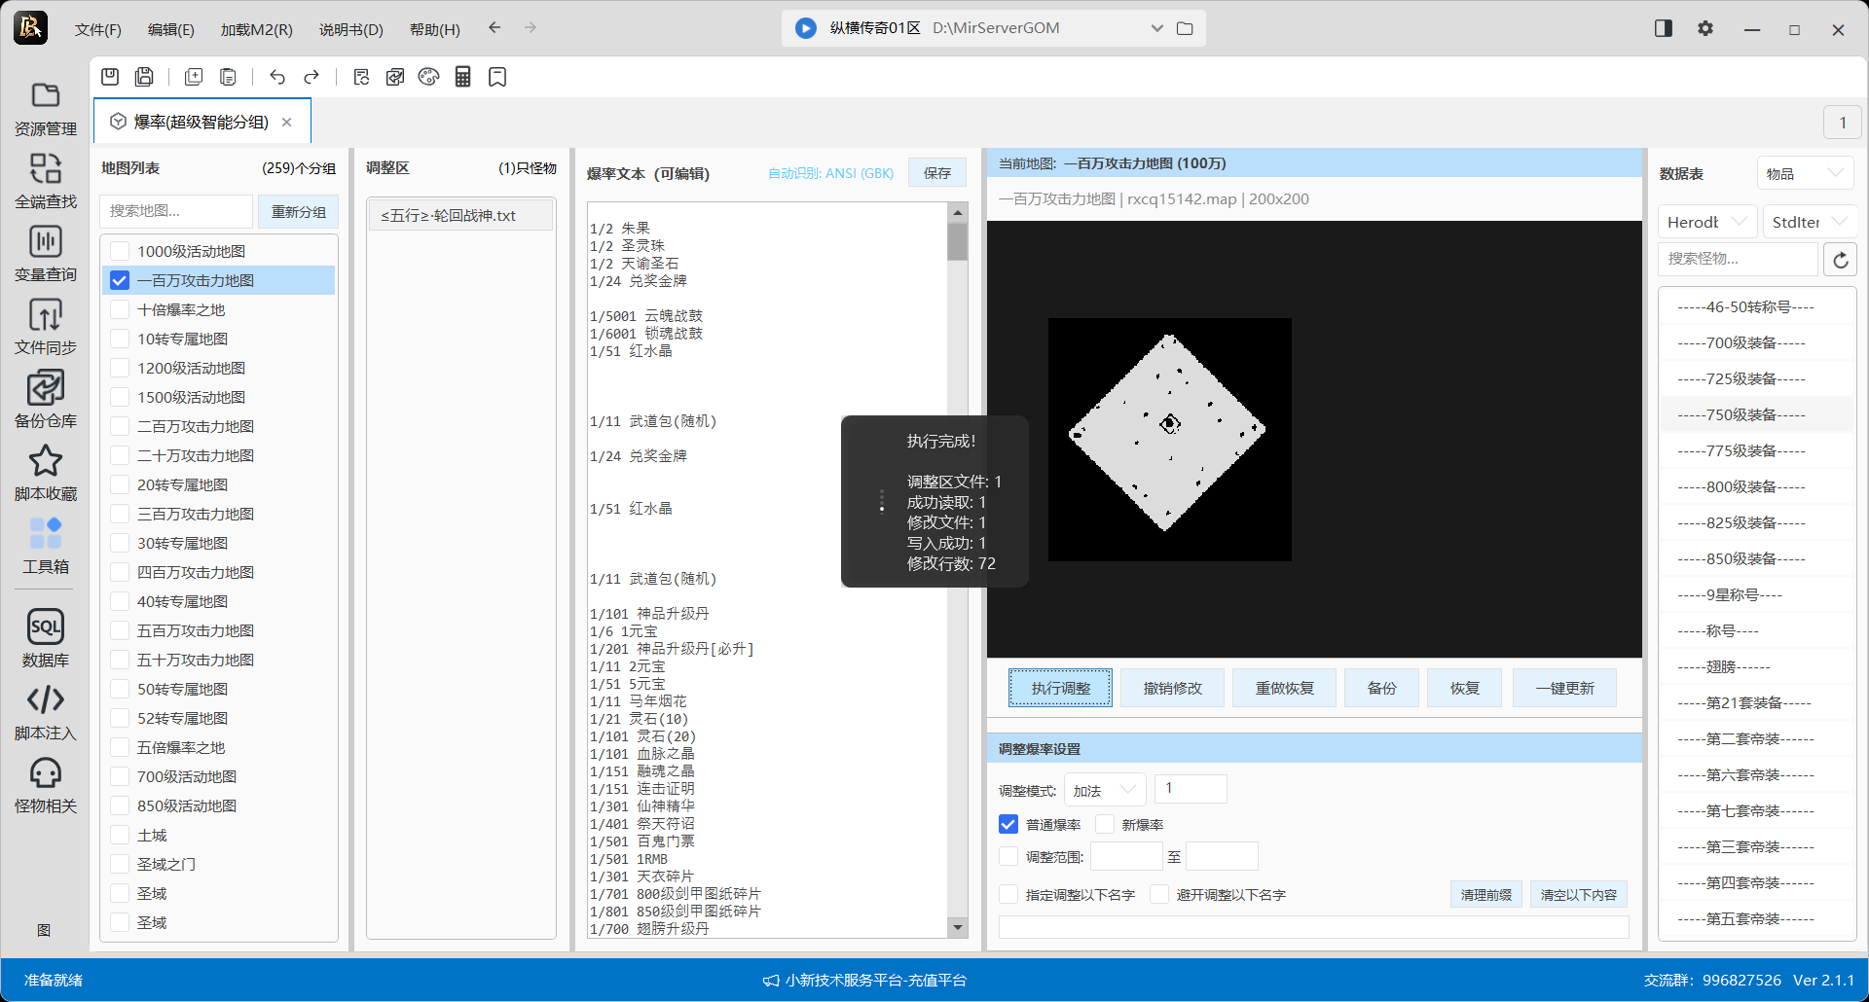The width and height of the screenshot is (1869, 1002).
Task: Click the redo toolbar icon
Action: point(311,77)
